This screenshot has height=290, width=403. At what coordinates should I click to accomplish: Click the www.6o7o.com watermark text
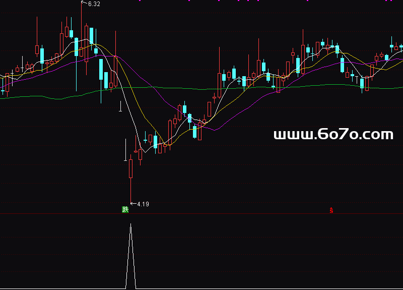click(x=333, y=135)
